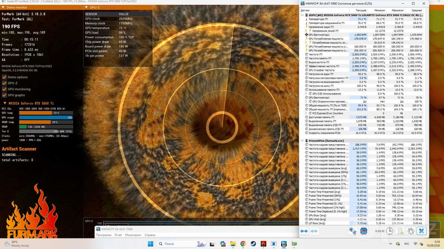Open Copilot colorful icon on taskbar

coord(222,244)
